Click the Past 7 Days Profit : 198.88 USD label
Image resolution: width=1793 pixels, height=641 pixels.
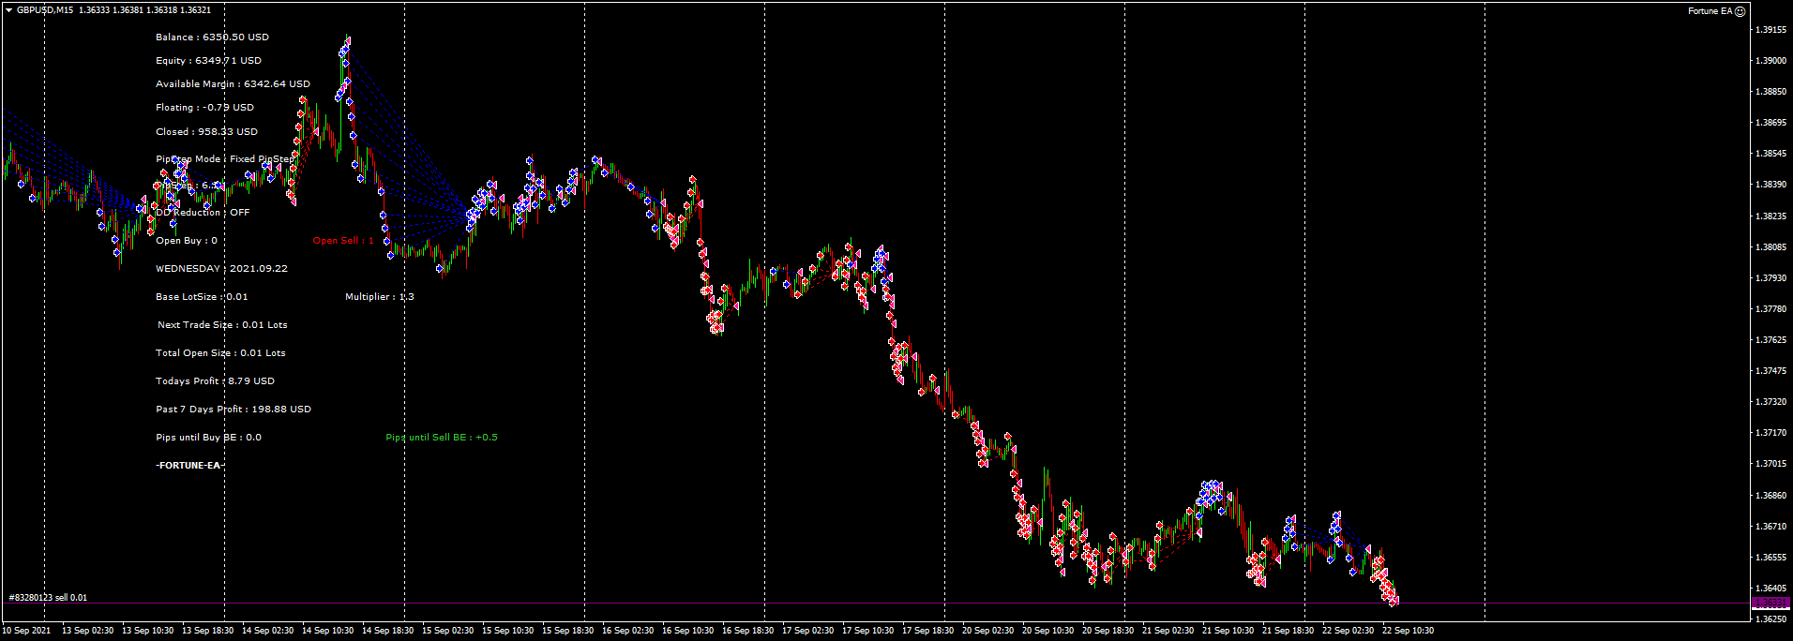coord(234,410)
